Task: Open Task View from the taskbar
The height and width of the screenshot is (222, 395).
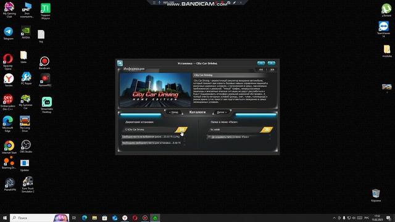Action: tap(74, 218)
